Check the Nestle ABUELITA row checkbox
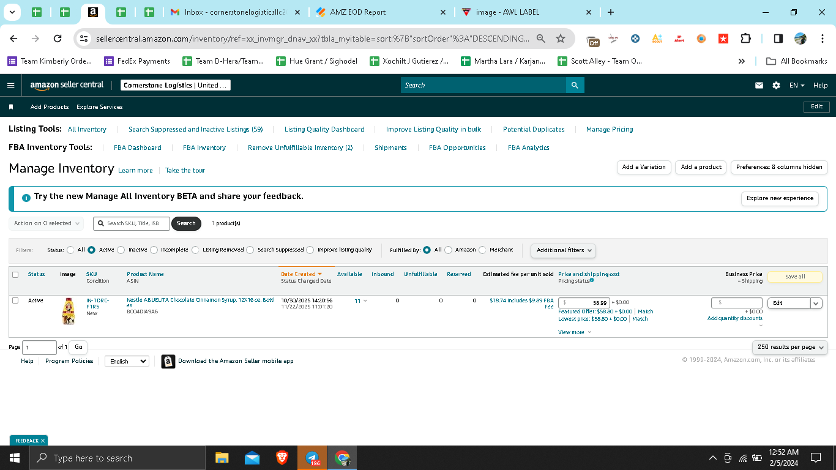Image resolution: width=836 pixels, height=470 pixels. click(x=15, y=300)
